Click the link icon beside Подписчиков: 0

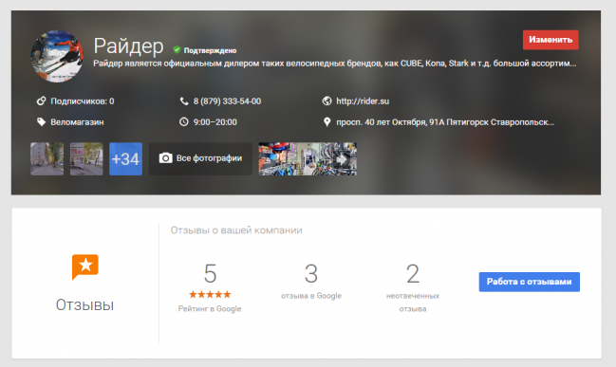point(41,101)
